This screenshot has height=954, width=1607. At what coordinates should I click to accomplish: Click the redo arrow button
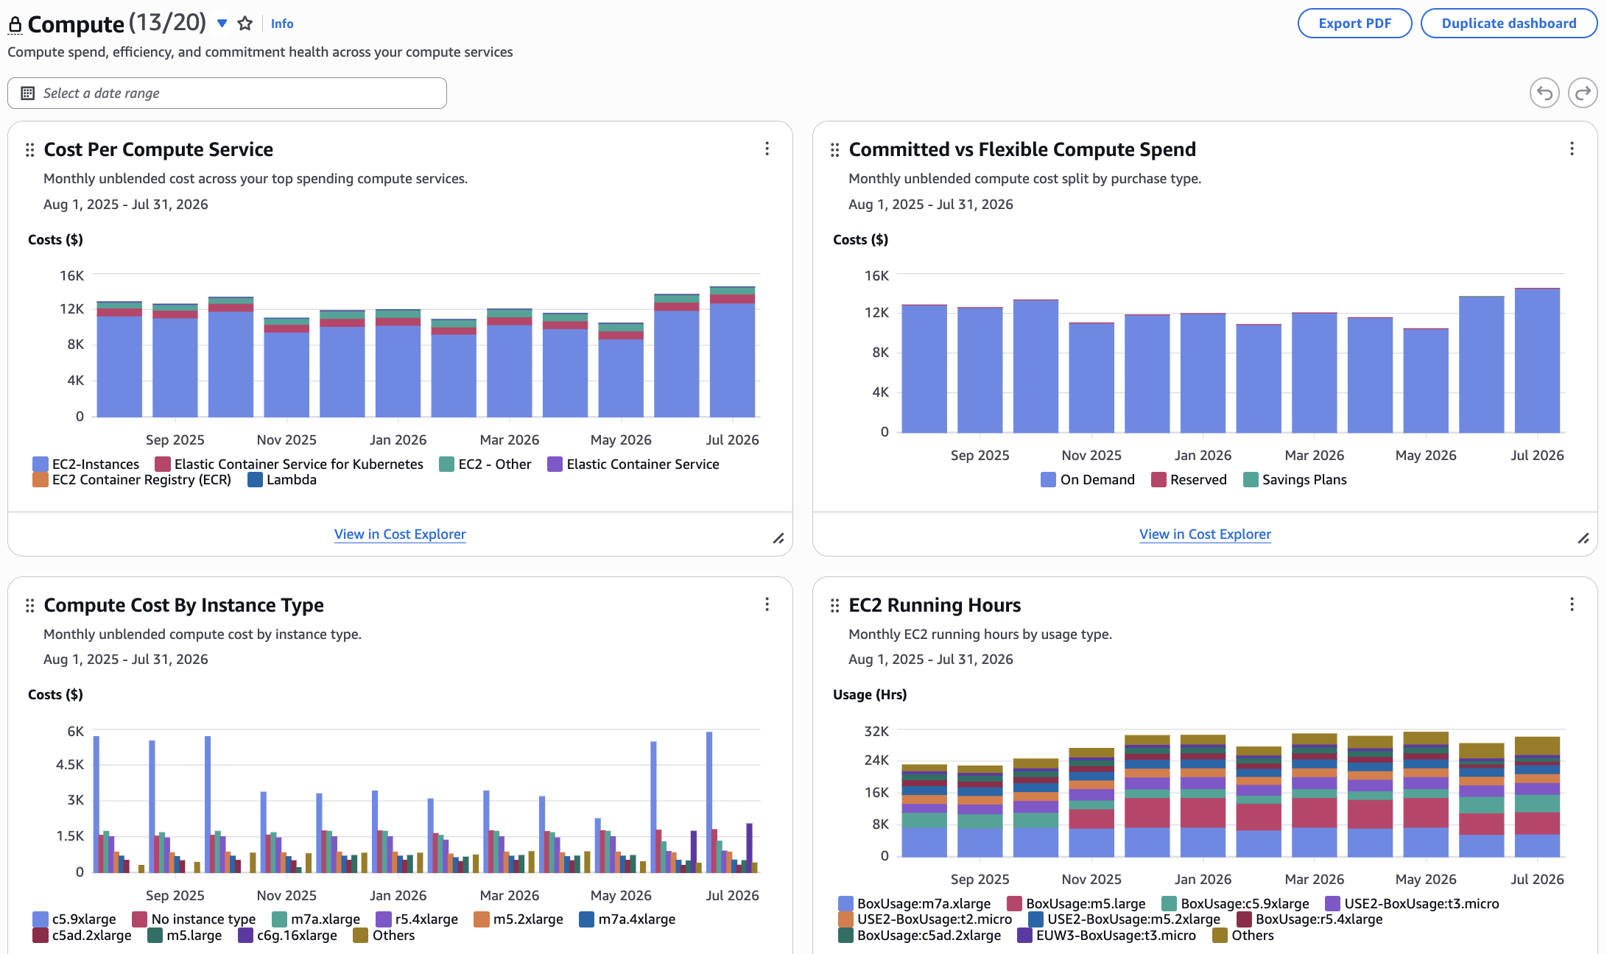pos(1583,93)
